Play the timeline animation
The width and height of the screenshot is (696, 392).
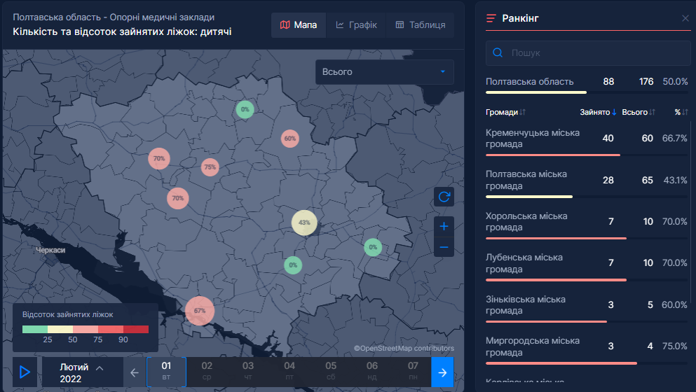coord(25,372)
